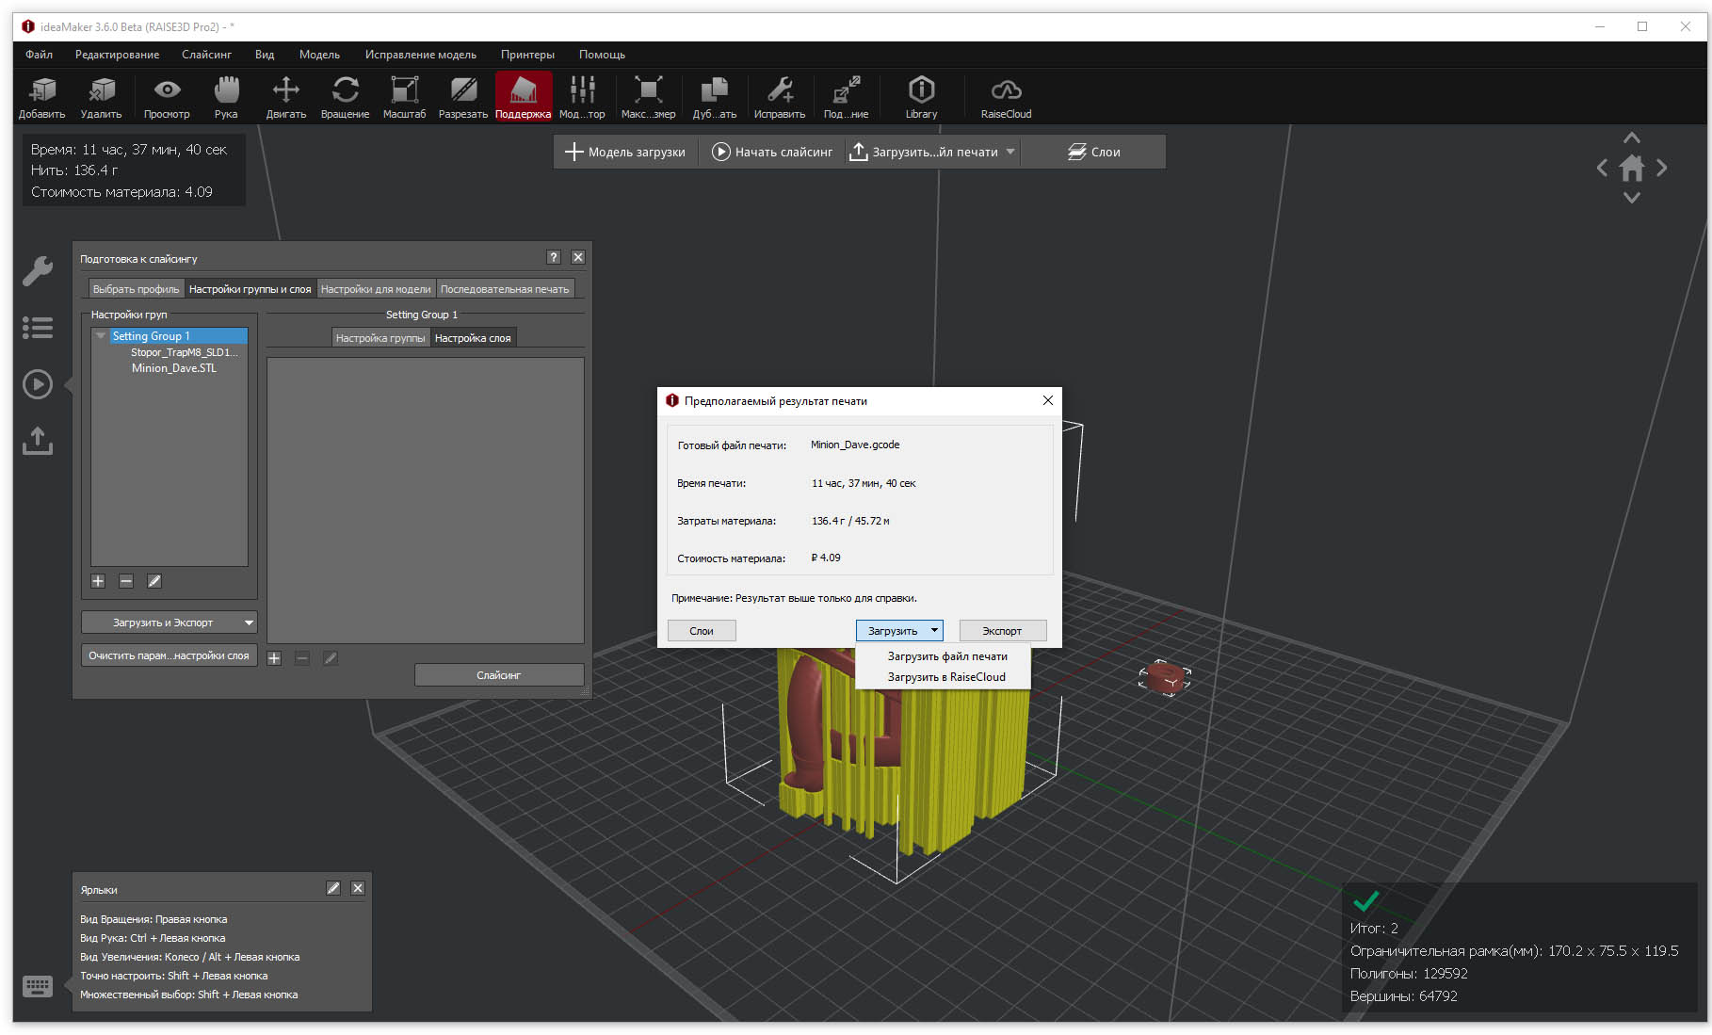Switch to Выбрать профиль tab
This screenshot has height=1035, width=1712.
[x=137, y=289]
